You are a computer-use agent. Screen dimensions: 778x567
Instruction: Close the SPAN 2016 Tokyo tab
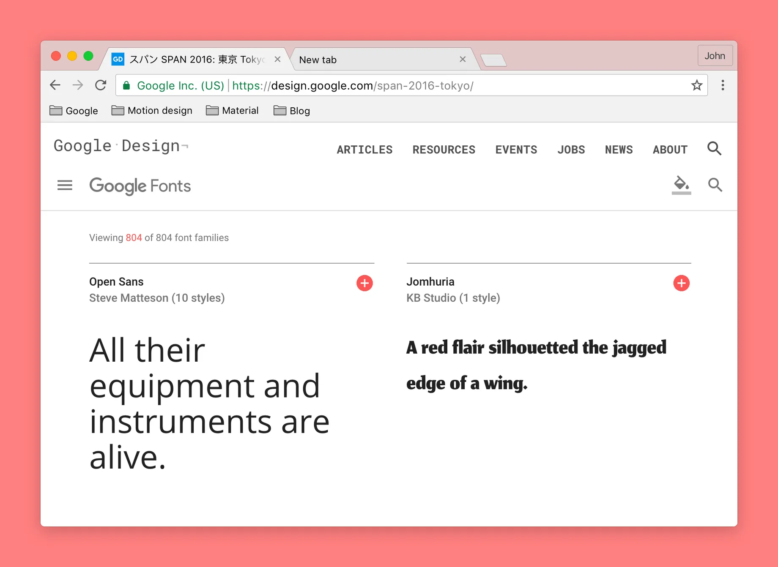[x=277, y=59]
